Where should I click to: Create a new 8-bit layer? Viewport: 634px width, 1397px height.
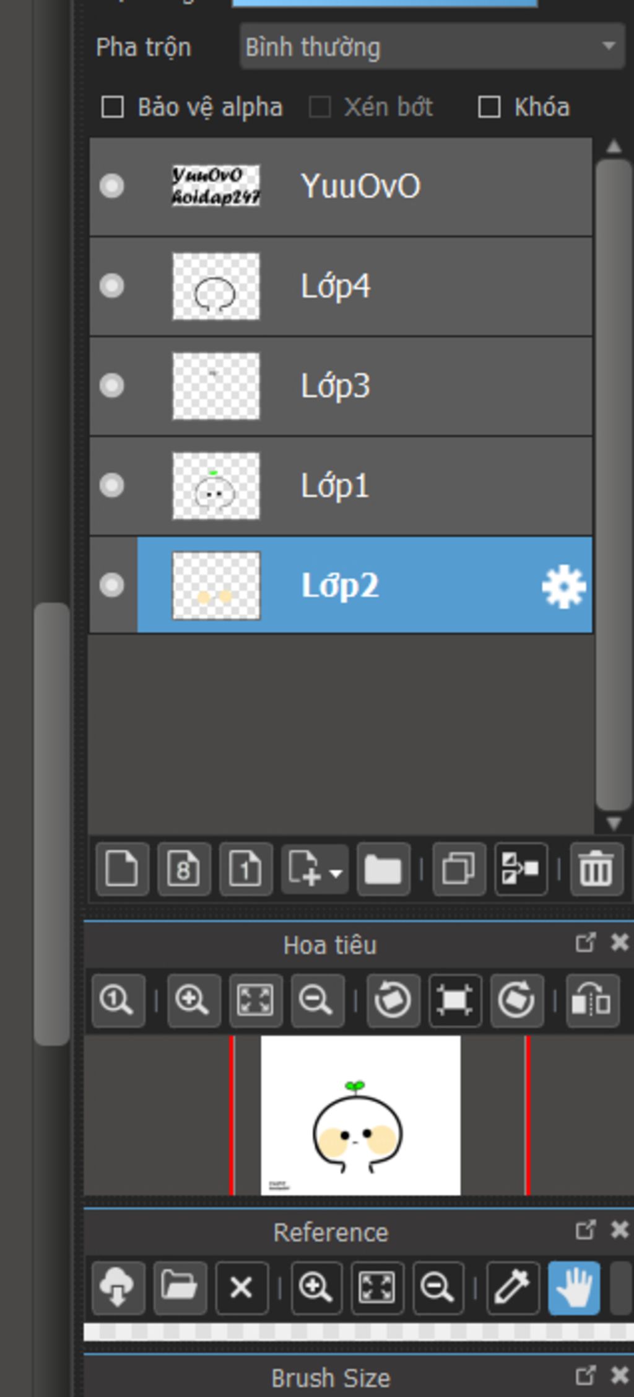[x=184, y=869]
